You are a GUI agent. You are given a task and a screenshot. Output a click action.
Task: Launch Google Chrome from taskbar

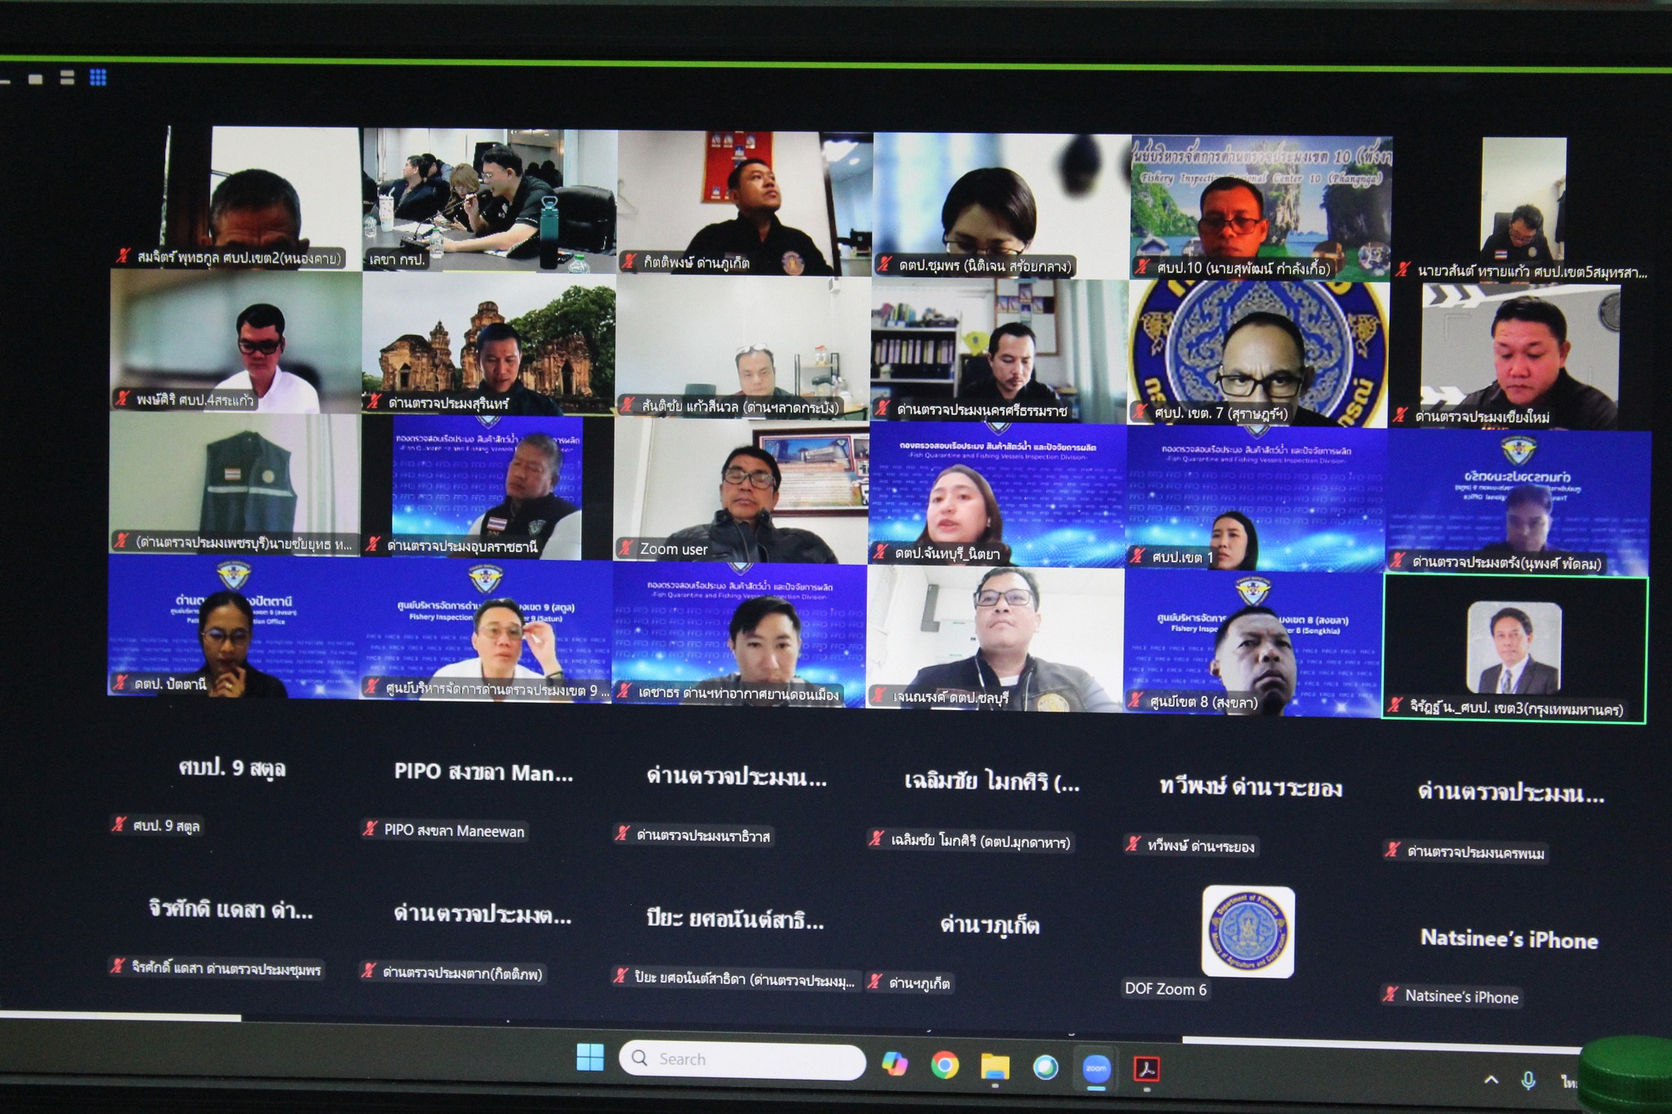[x=945, y=1066]
